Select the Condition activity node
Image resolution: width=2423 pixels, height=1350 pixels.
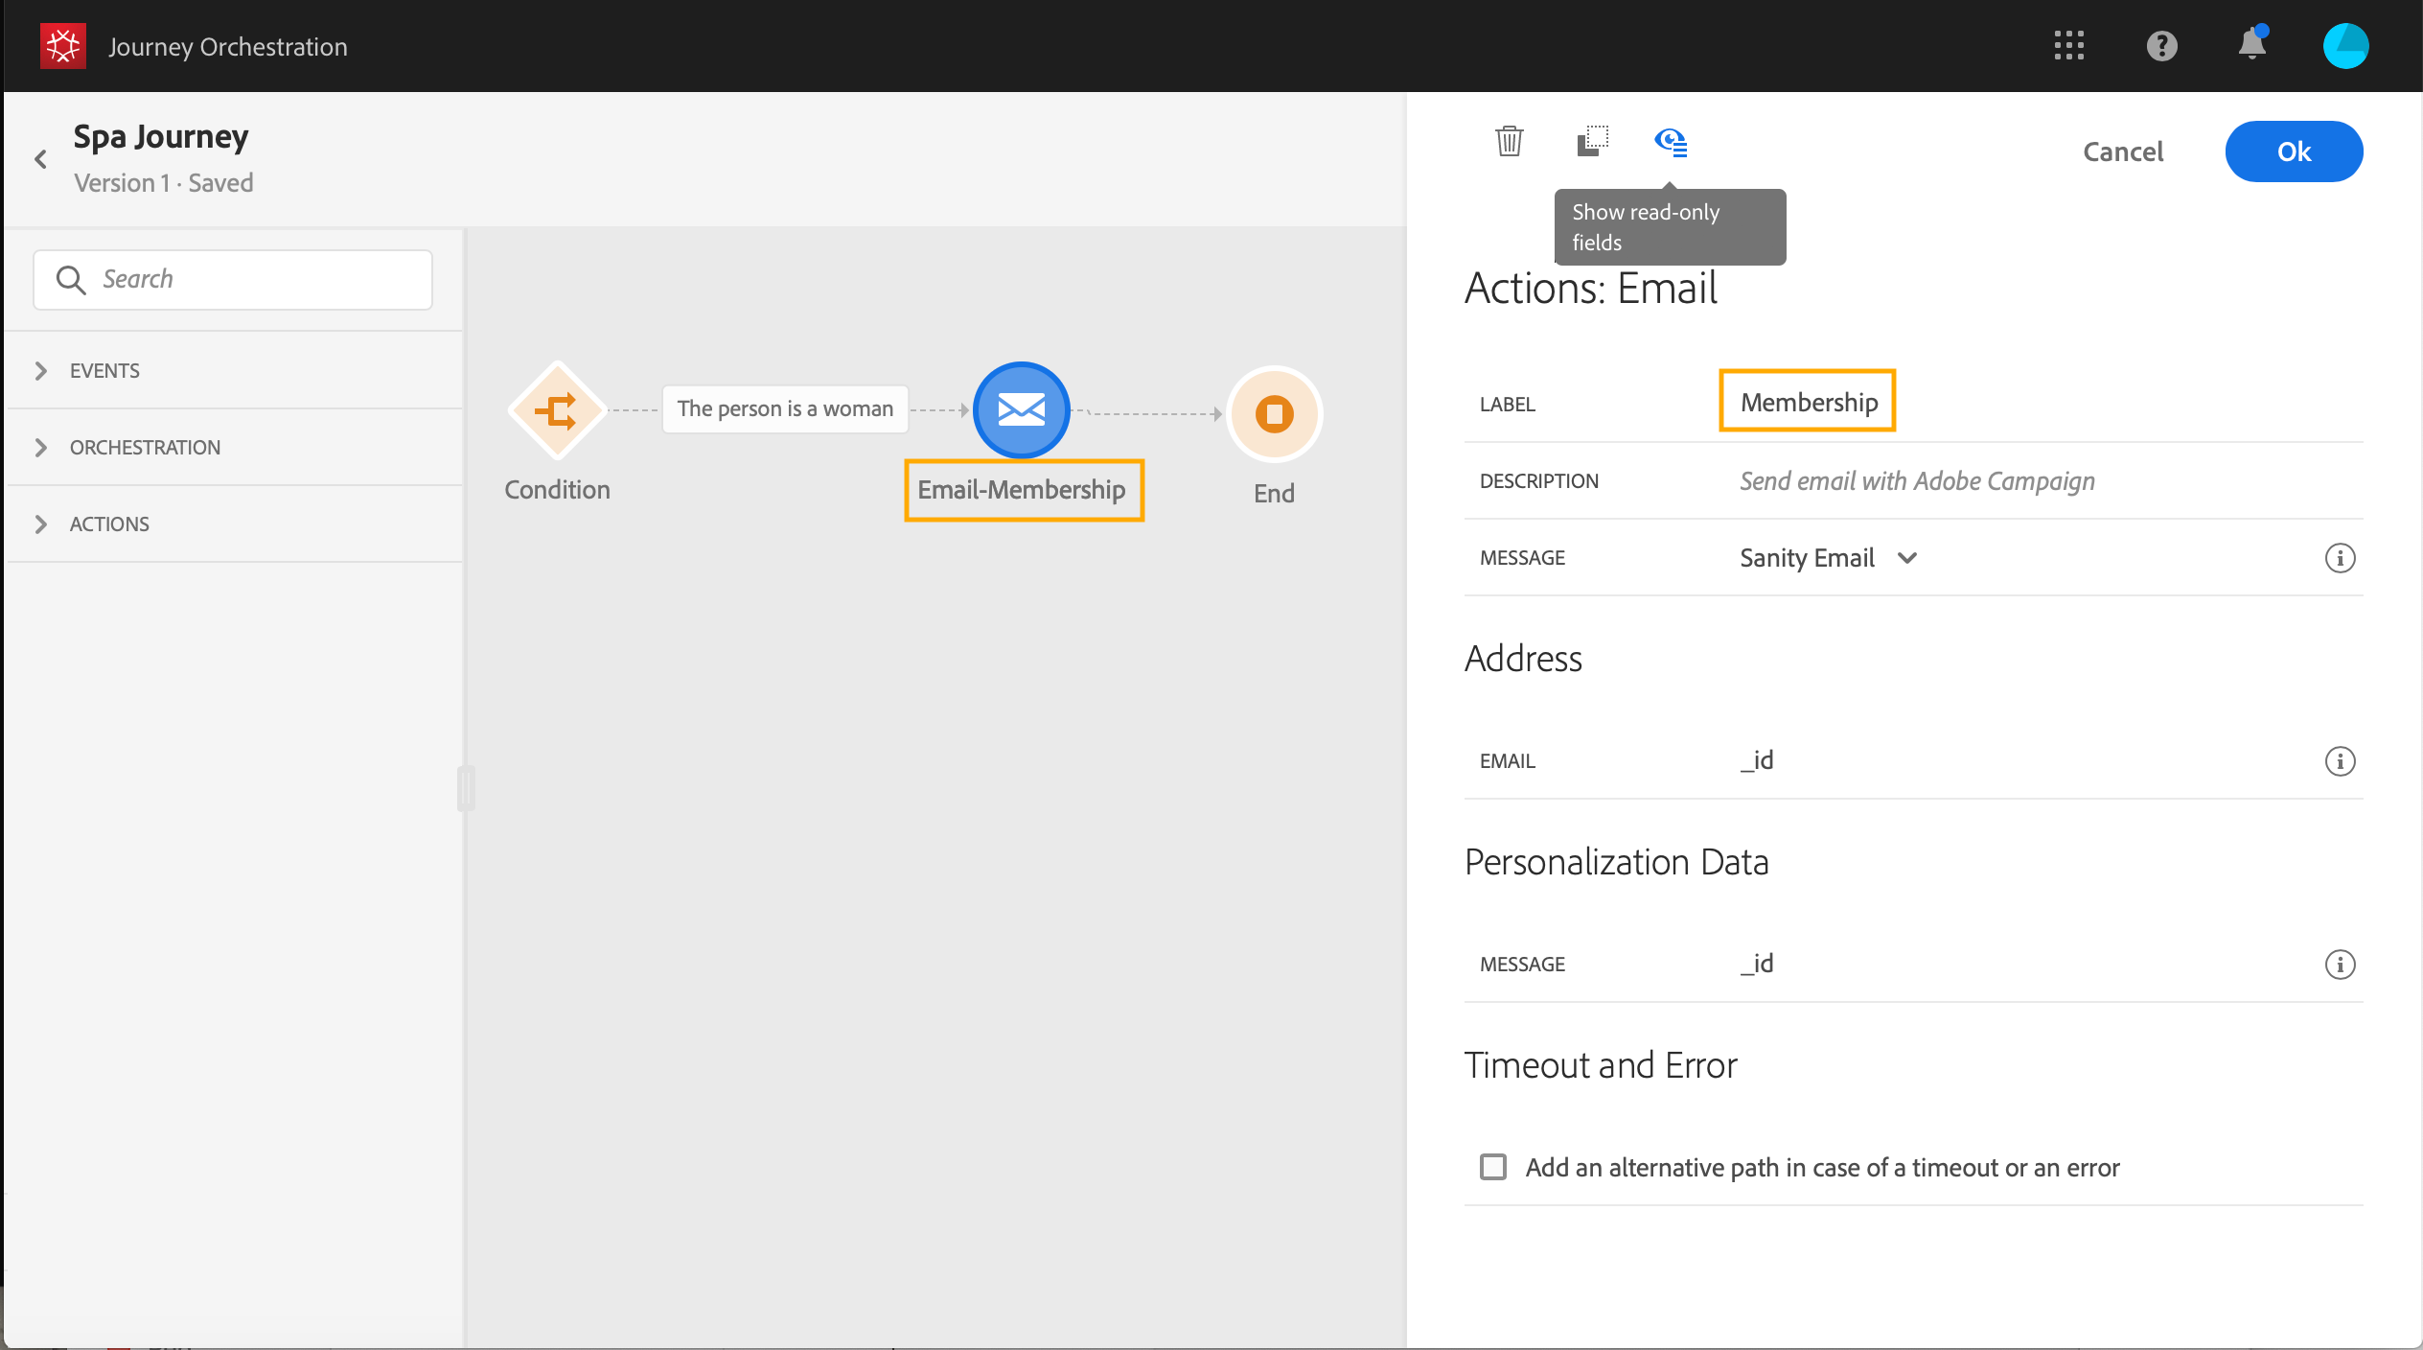pyautogui.click(x=557, y=410)
